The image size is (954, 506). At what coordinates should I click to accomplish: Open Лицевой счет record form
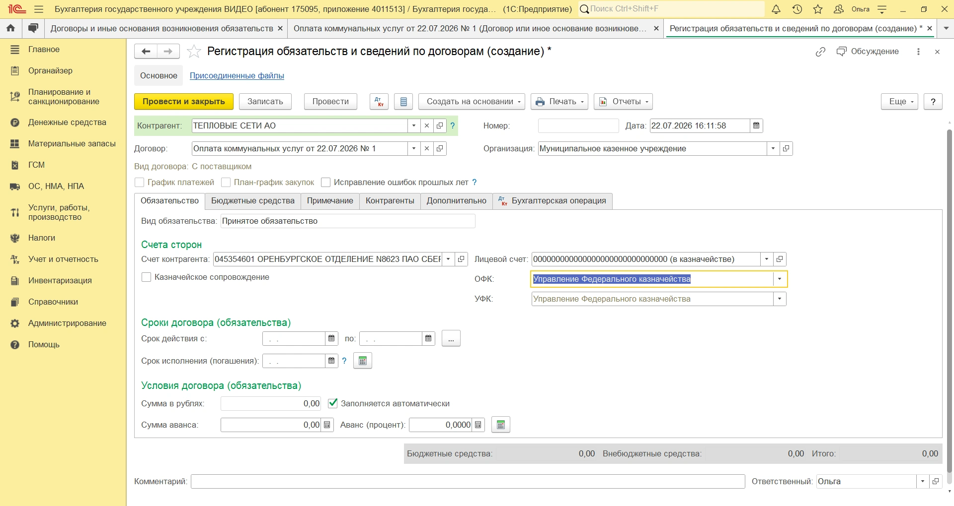point(780,259)
